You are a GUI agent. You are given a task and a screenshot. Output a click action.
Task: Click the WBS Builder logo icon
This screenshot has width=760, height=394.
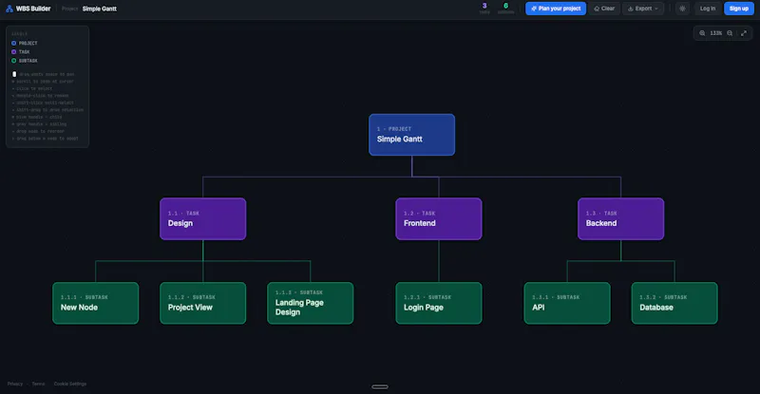(x=9, y=9)
